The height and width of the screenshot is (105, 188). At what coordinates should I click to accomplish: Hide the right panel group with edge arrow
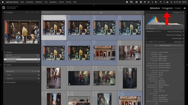pyautogui.click(x=187, y=65)
